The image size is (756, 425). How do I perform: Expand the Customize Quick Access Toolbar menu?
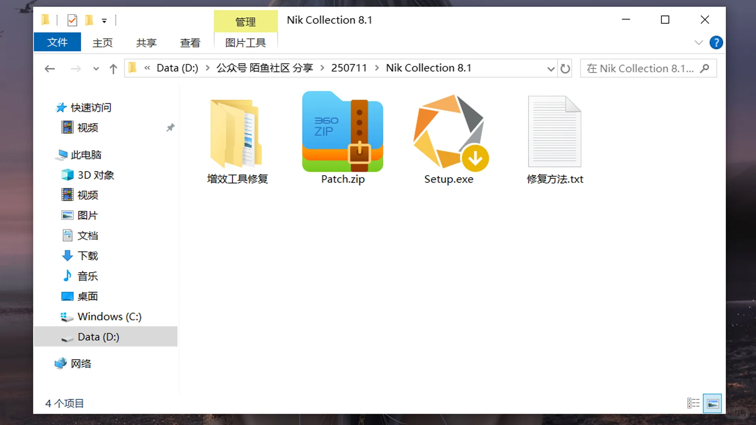104,20
